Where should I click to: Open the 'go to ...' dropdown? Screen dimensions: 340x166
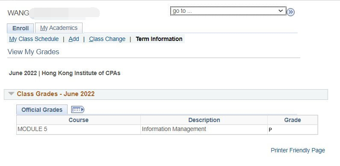(x=228, y=11)
